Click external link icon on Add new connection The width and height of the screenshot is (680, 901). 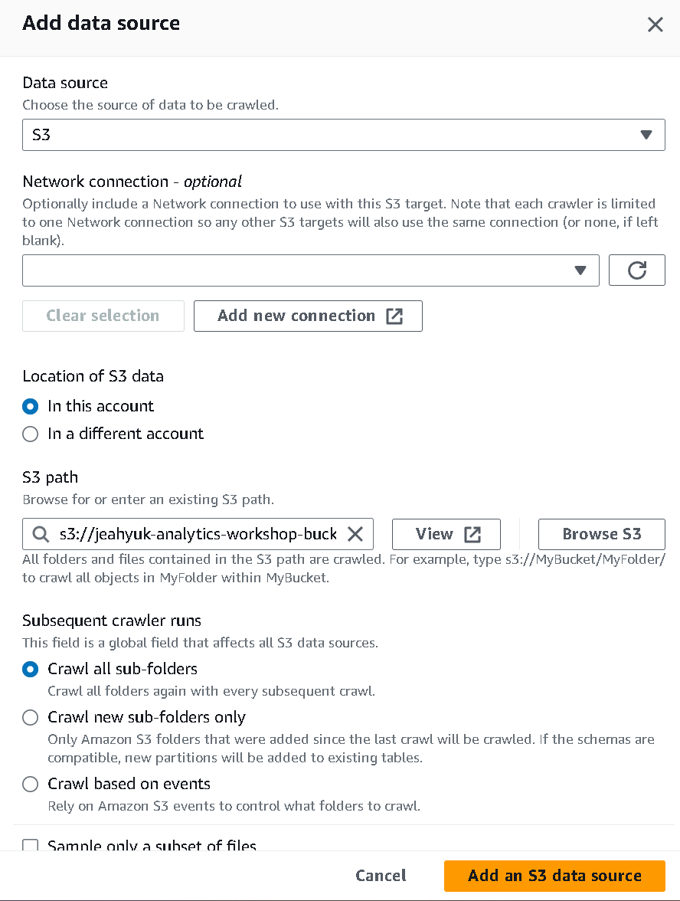pos(394,316)
